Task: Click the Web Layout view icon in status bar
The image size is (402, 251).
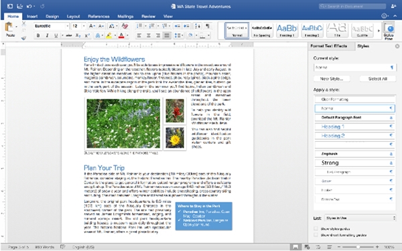Action: point(307,247)
